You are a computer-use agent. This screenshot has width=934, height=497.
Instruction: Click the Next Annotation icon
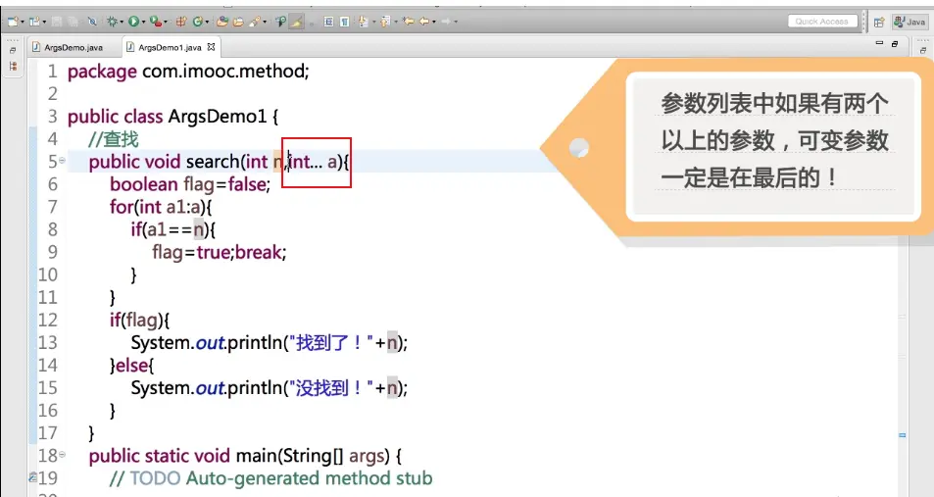pyautogui.click(x=363, y=22)
